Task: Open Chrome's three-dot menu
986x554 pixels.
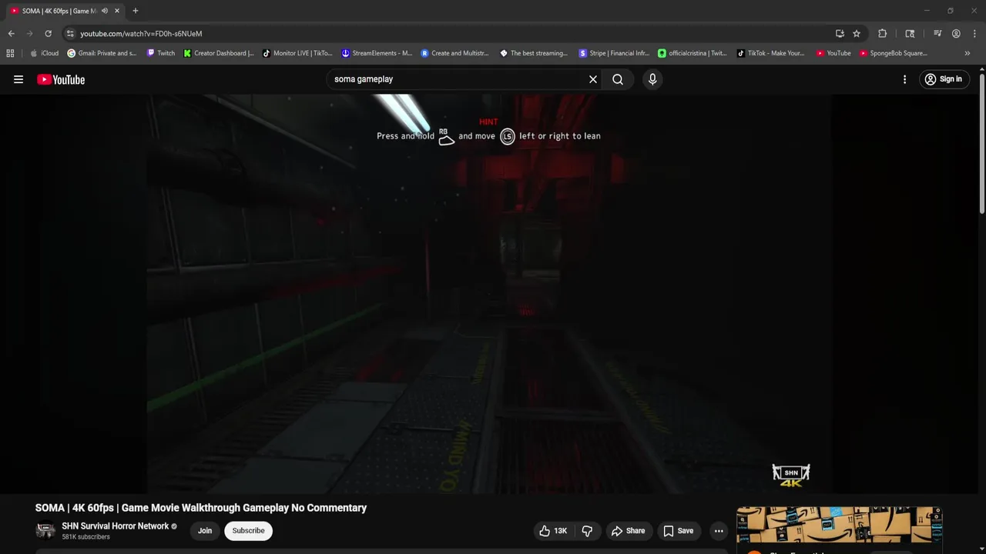Action: pos(974,34)
